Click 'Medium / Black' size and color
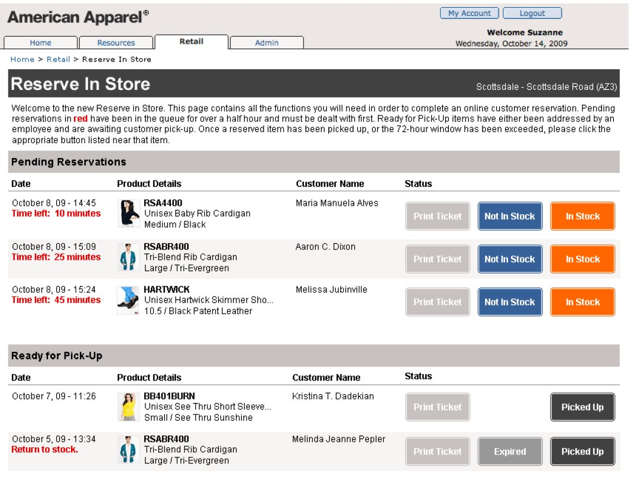Screen dimensions: 634x487 click(x=175, y=224)
